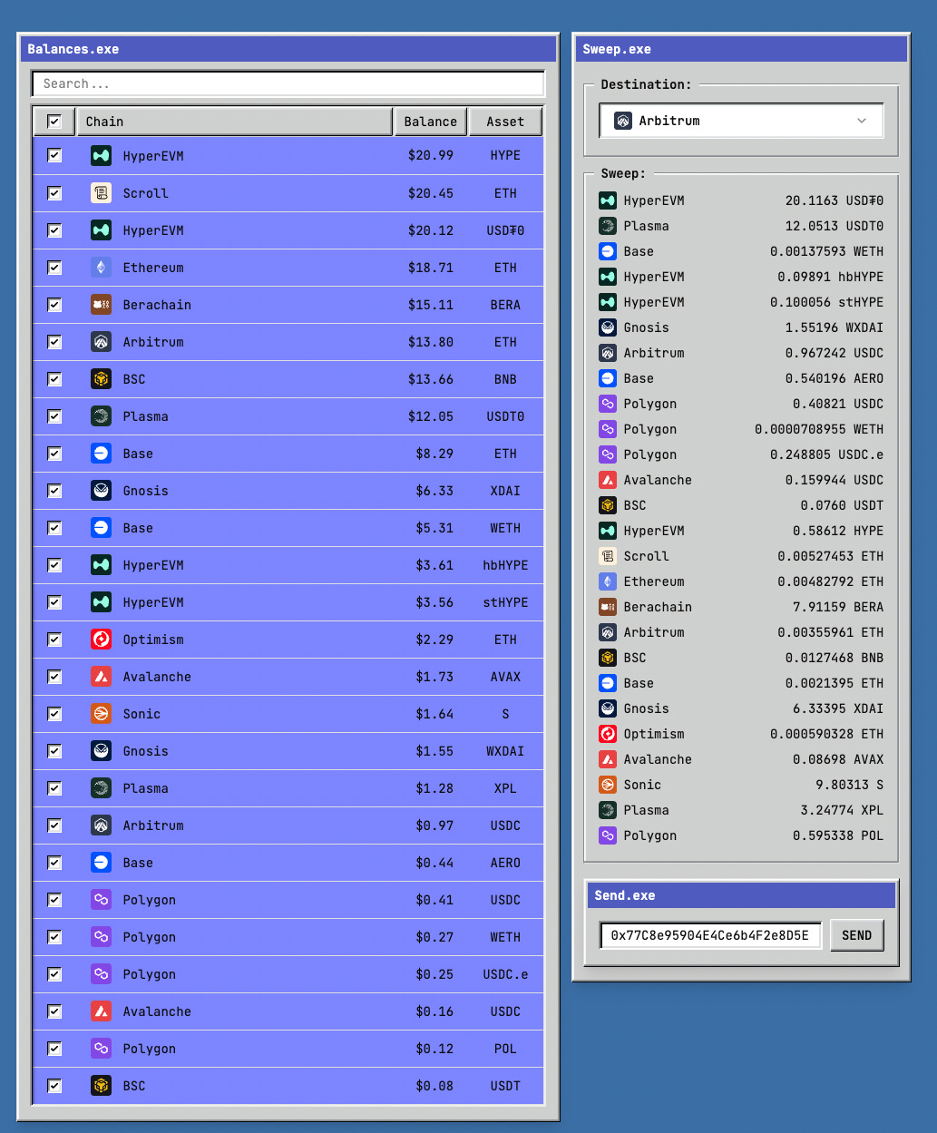
Task: Click the recipient address field in Send.exe
Action: (711, 935)
